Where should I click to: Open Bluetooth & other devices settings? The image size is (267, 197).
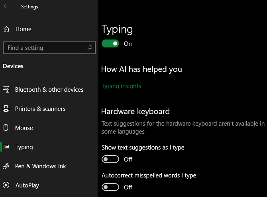49,90
